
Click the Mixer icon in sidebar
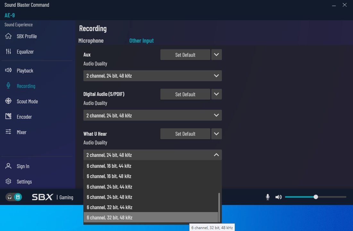click(x=8, y=132)
